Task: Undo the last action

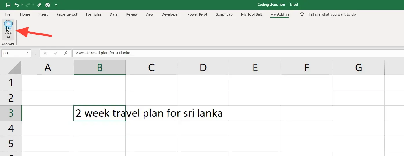Action: (x=17, y=5)
